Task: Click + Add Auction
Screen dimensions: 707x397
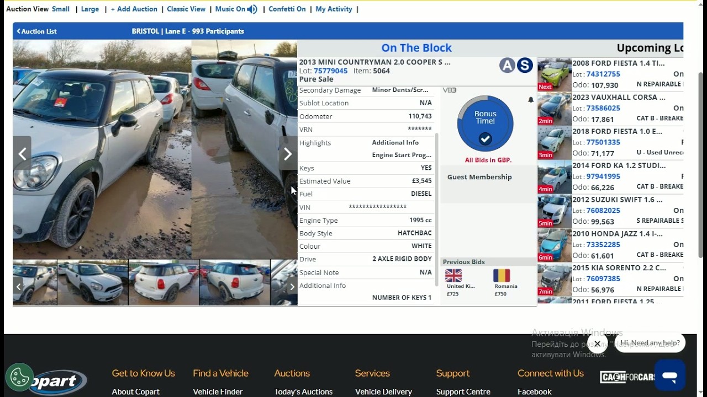Action: click(134, 9)
